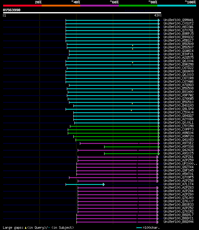Select the UniRef100_B4G1H3 label
This screenshot has width=199, height=230.
click(178, 105)
